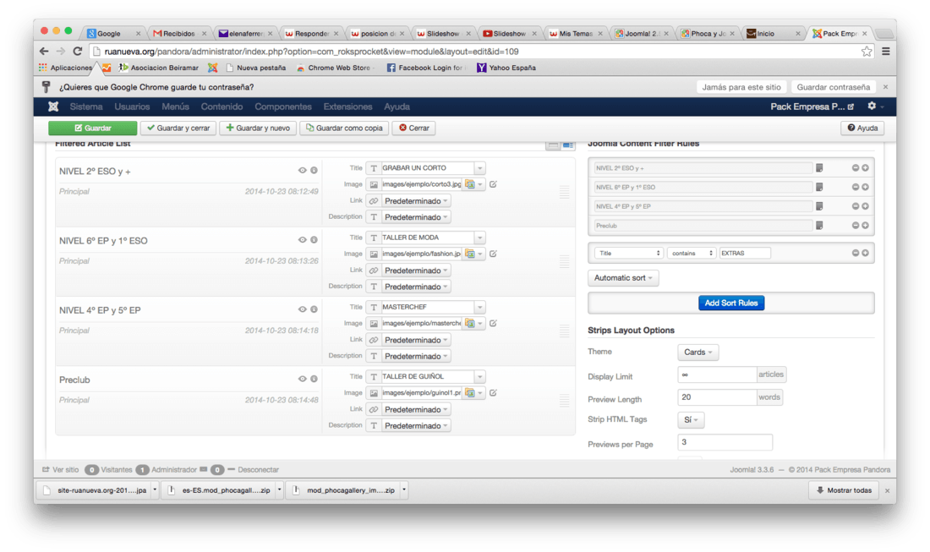Viewport: 930px width, 552px height.
Task: Open the Sistema menu
Action: pos(86,107)
